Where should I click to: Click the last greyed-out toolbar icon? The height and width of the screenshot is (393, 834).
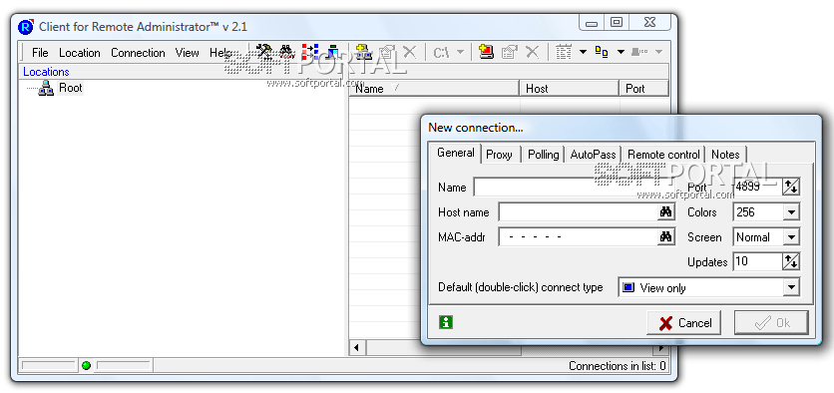click(639, 52)
